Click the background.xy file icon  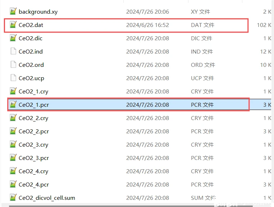[13, 11]
